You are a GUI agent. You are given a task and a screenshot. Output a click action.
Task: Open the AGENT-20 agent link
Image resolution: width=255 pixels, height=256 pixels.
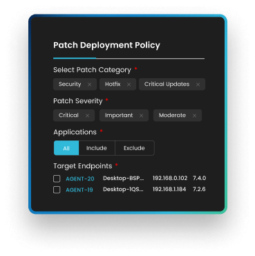click(80, 179)
